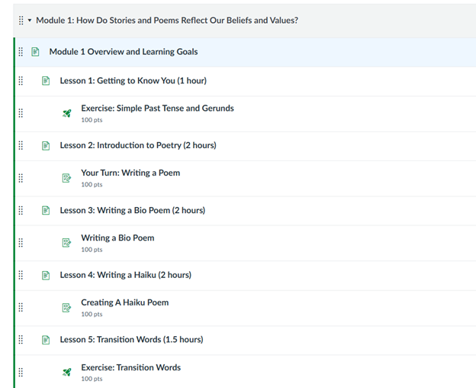Screen dimensions: 476x388
Task: Click assignment icon beside Writing a Bio Poem
Action: tap(66, 243)
